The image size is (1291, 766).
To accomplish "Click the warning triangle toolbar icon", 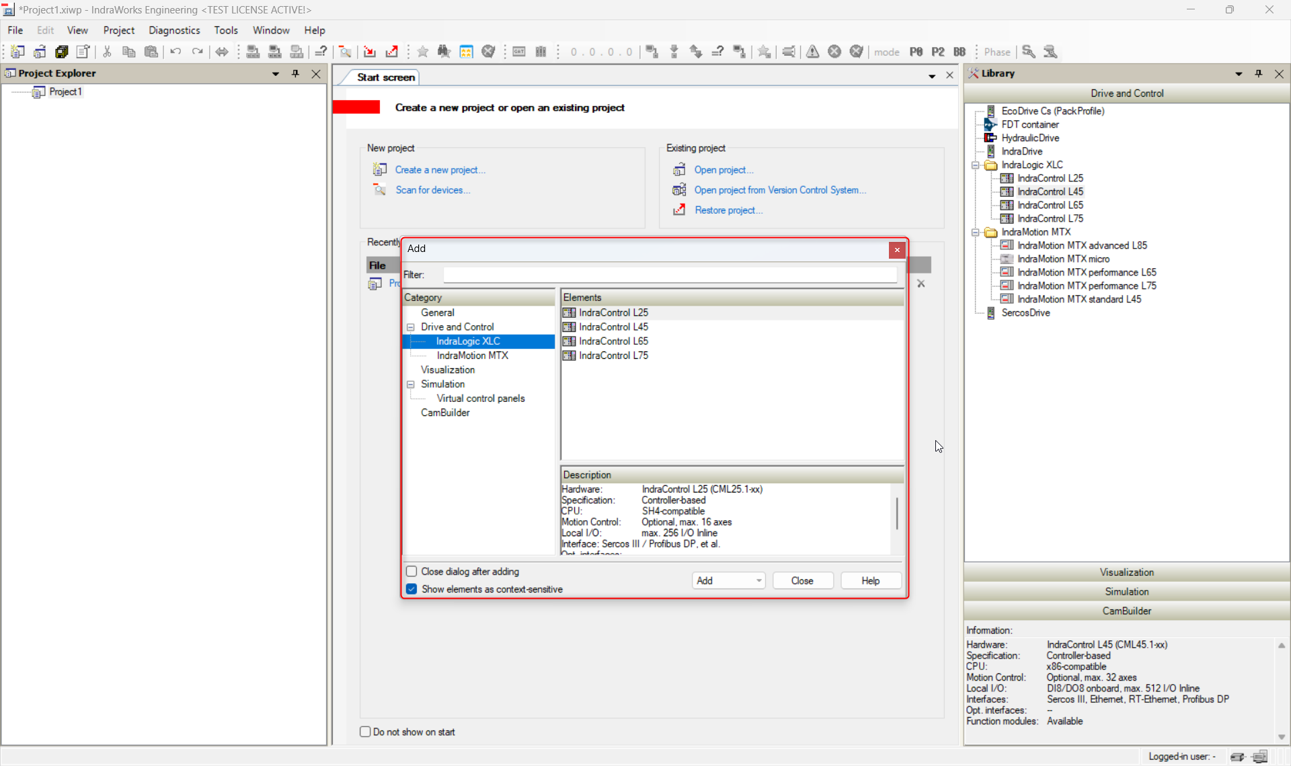I will pos(812,52).
